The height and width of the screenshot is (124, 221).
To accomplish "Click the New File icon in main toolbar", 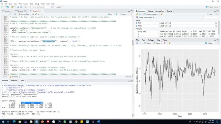I will 2,7.
